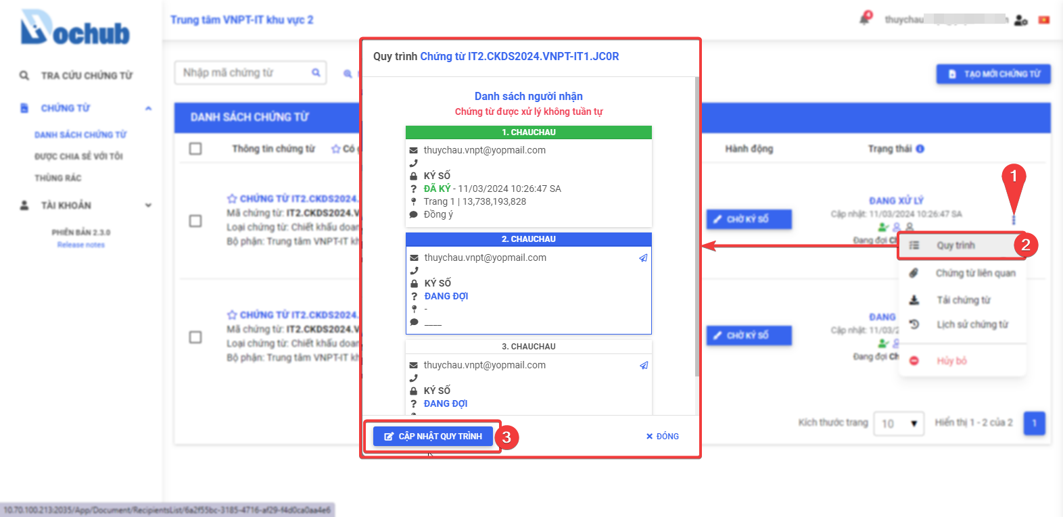1063x517 pixels.
Task: Click the user account icon in header
Action: coord(1021,20)
